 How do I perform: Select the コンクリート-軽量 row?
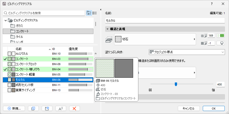(48, 75)
